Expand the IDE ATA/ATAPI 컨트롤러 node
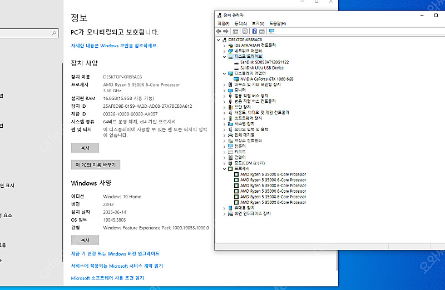 pos(224,46)
